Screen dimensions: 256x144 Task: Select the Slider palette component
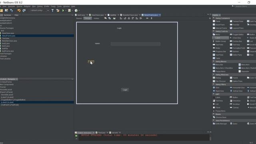click(x=216, y=48)
